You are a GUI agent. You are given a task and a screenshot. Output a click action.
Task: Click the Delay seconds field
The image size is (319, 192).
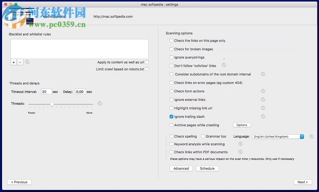pyautogui.click(x=80, y=92)
